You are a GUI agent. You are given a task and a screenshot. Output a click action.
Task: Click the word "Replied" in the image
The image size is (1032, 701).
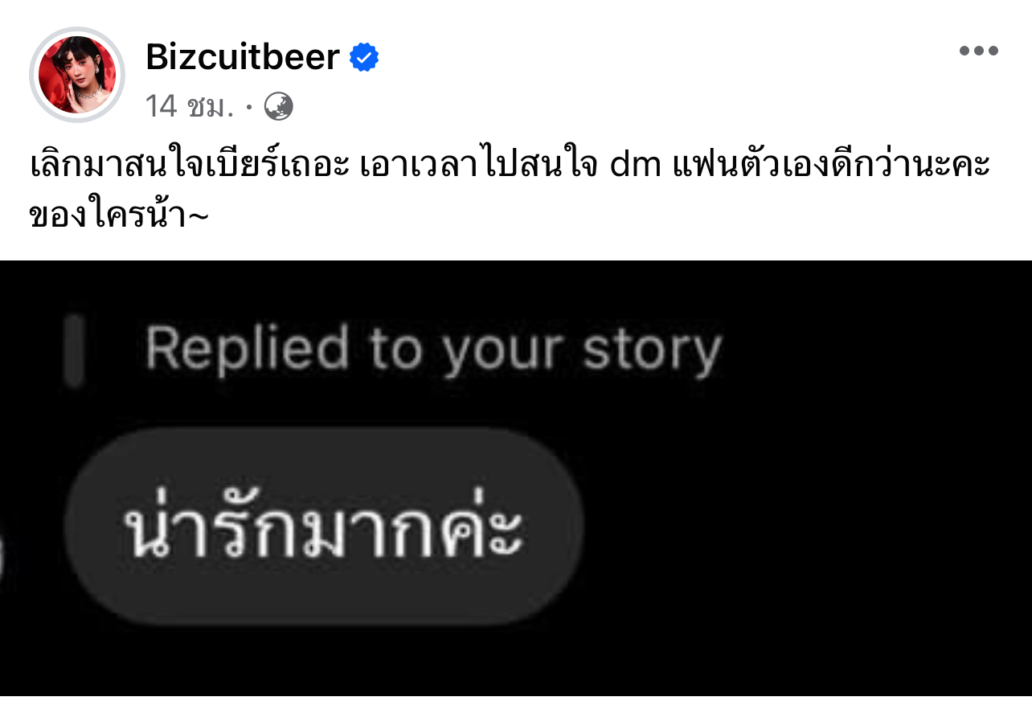coord(247,349)
